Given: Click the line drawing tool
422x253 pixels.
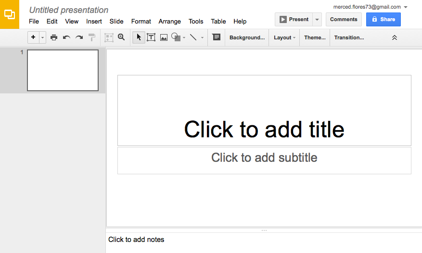Looking at the screenshot, I should tap(193, 37).
